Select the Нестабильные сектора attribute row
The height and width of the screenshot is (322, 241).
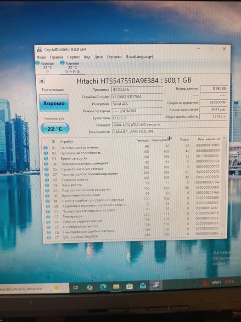[133, 226]
